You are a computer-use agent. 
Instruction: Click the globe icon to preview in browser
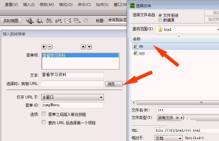click(x=40, y=21)
